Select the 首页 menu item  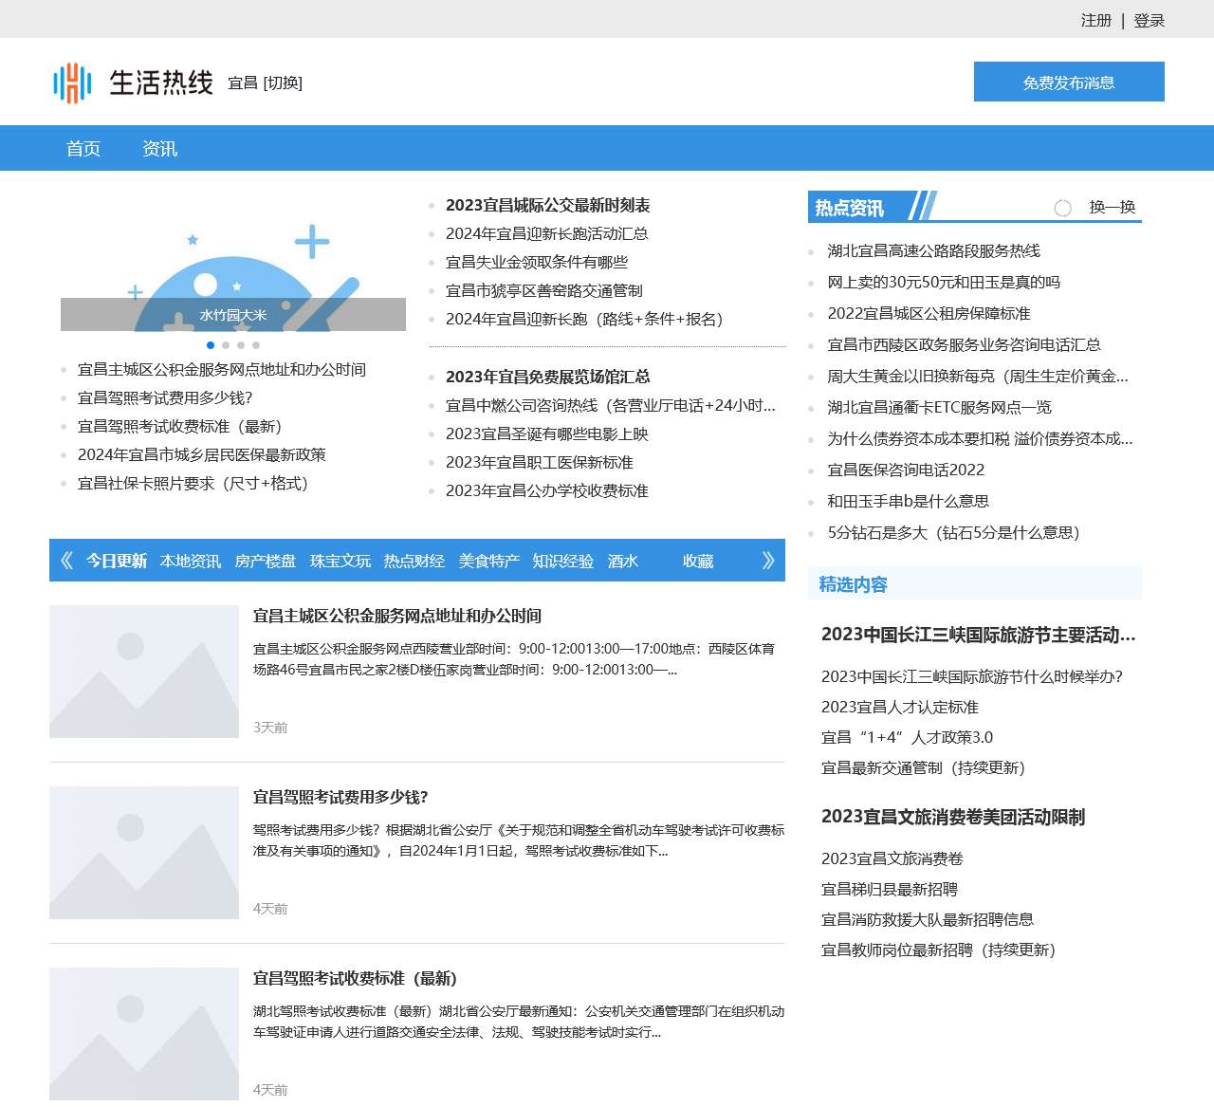(x=84, y=148)
